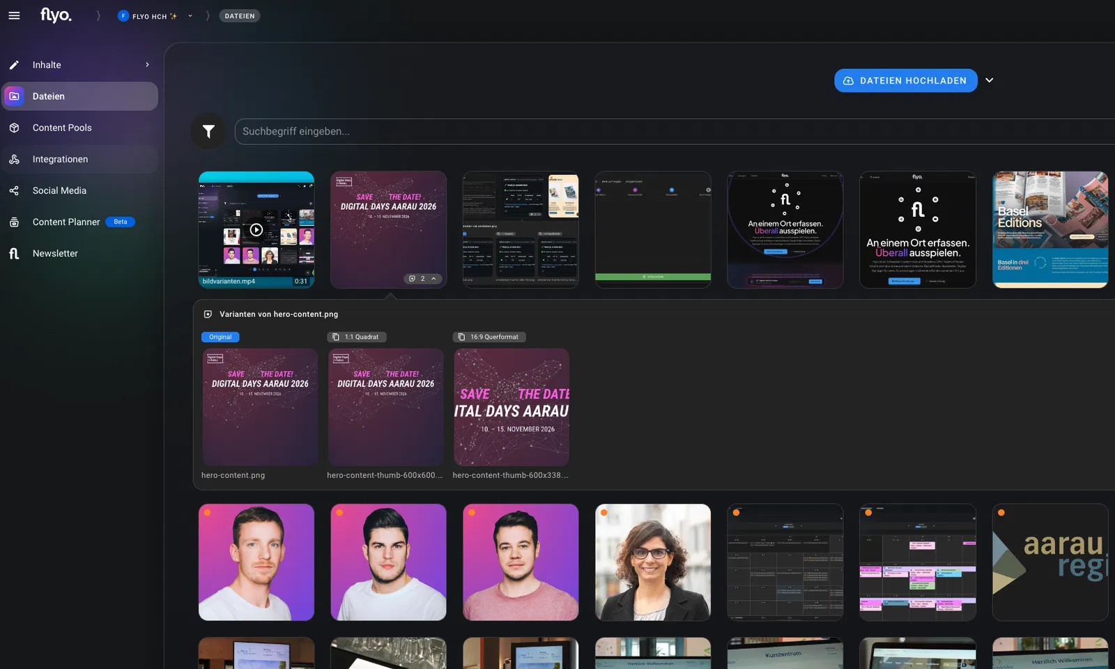
Task: Click the Varianten von hero-content.png heading
Action: click(279, 314)
